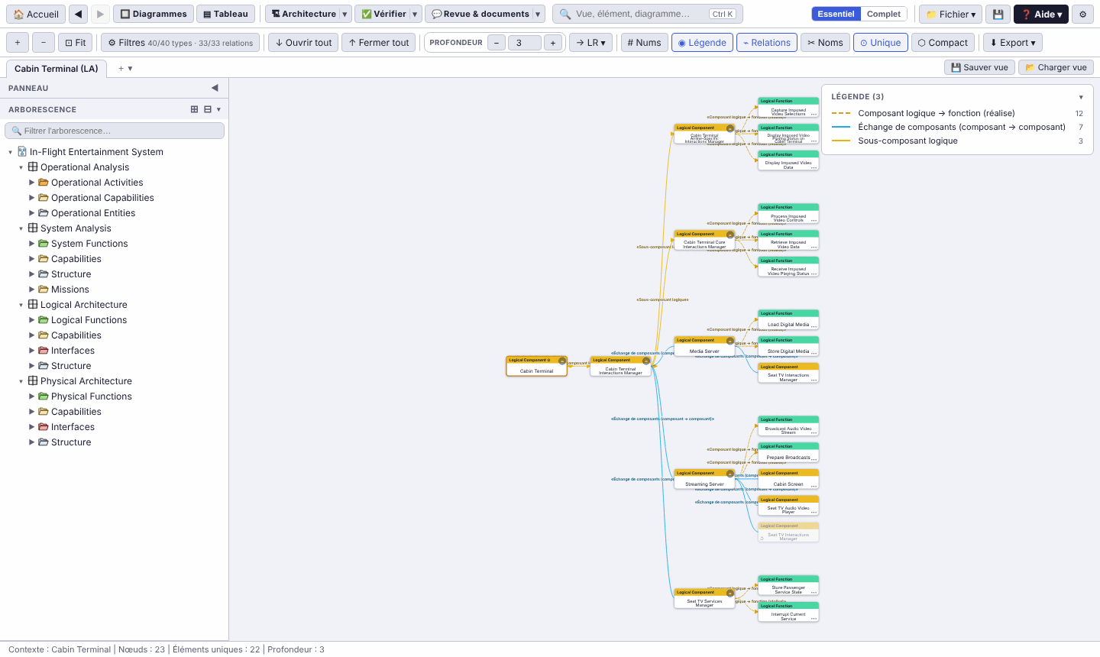Expand the Operational Capabilities tree node
Viewport: 1100px width, 657px height.
[31, 197]
